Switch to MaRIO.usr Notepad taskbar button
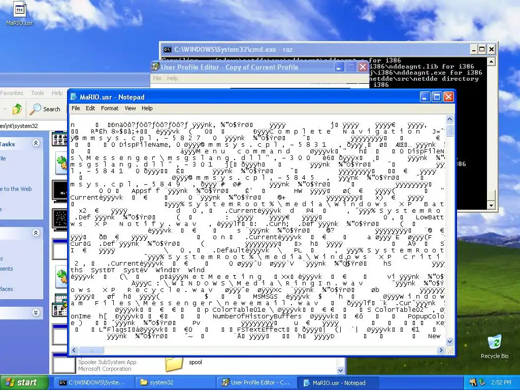Image resolution: width=520 pixels, height=390 pixels. coord(337,382)
